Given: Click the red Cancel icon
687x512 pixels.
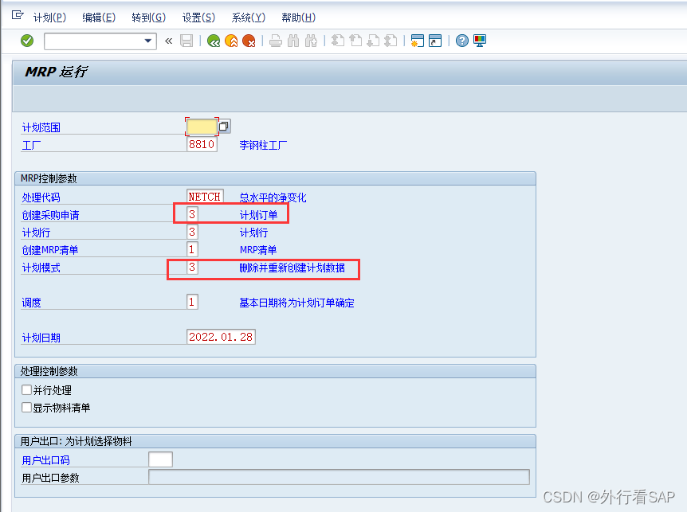Looking at the screenshot, I should (x=249, y=41).
